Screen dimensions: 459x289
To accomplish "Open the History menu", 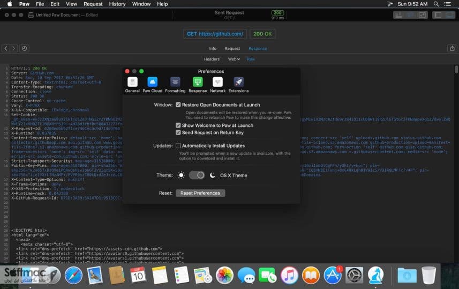I will click(117, 4).
